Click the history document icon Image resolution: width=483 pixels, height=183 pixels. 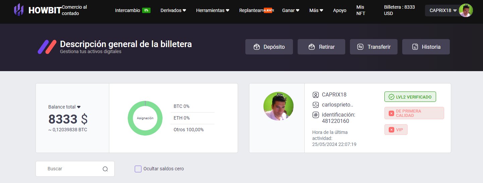415,47
